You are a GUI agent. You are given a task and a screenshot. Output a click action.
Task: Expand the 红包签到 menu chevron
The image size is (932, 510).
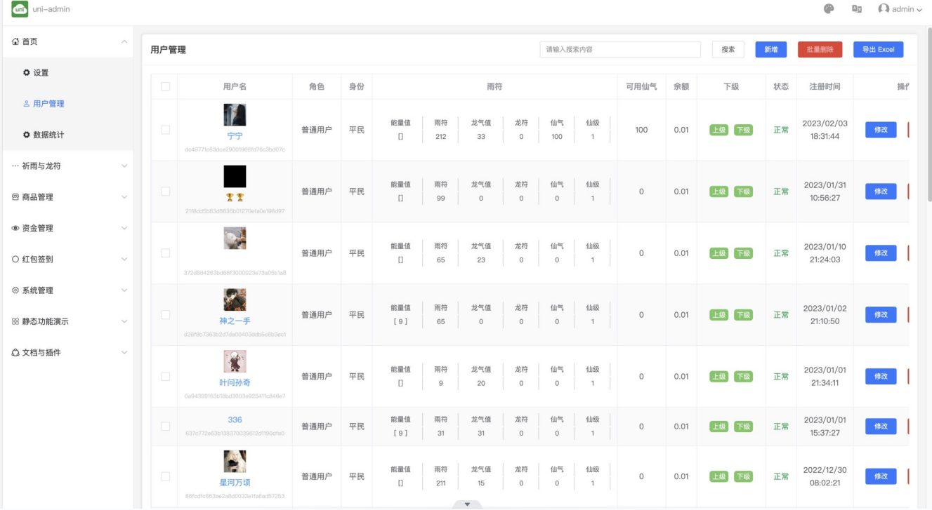(124, 259)
